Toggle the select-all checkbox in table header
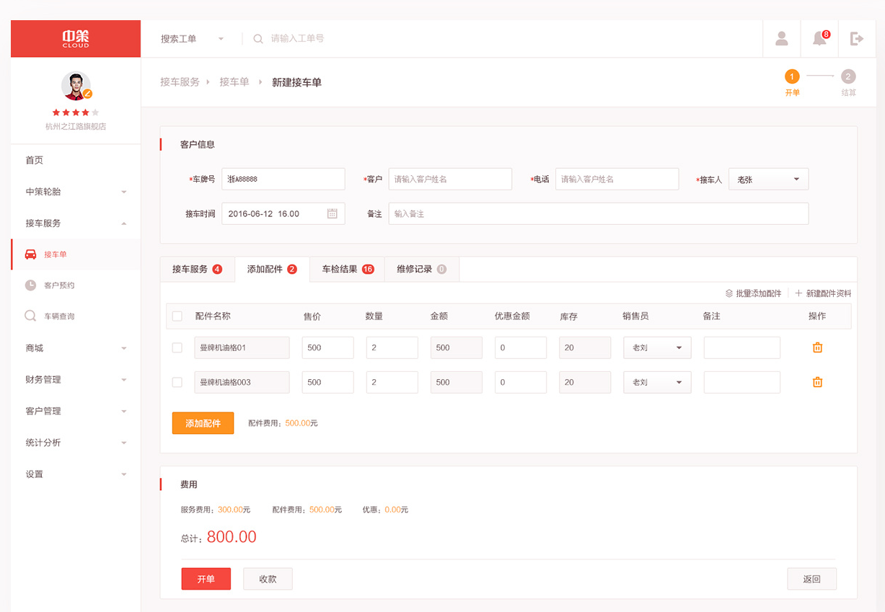The width and height of the screenshot is (885, 612). pyautogui.click(x=177, y=316)
